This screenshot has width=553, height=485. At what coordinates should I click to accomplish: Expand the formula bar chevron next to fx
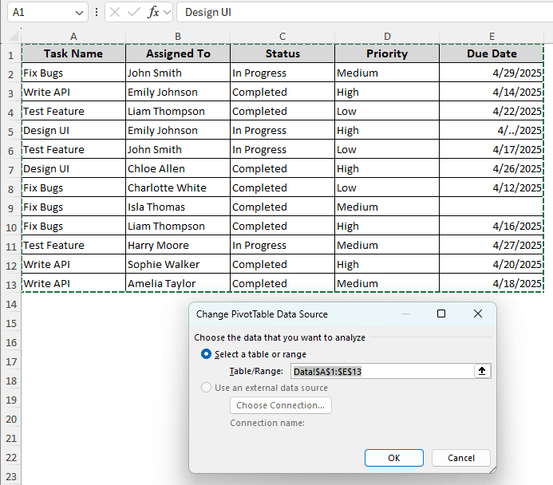[x=168, y=13]
